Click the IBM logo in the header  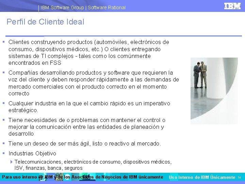232,6
